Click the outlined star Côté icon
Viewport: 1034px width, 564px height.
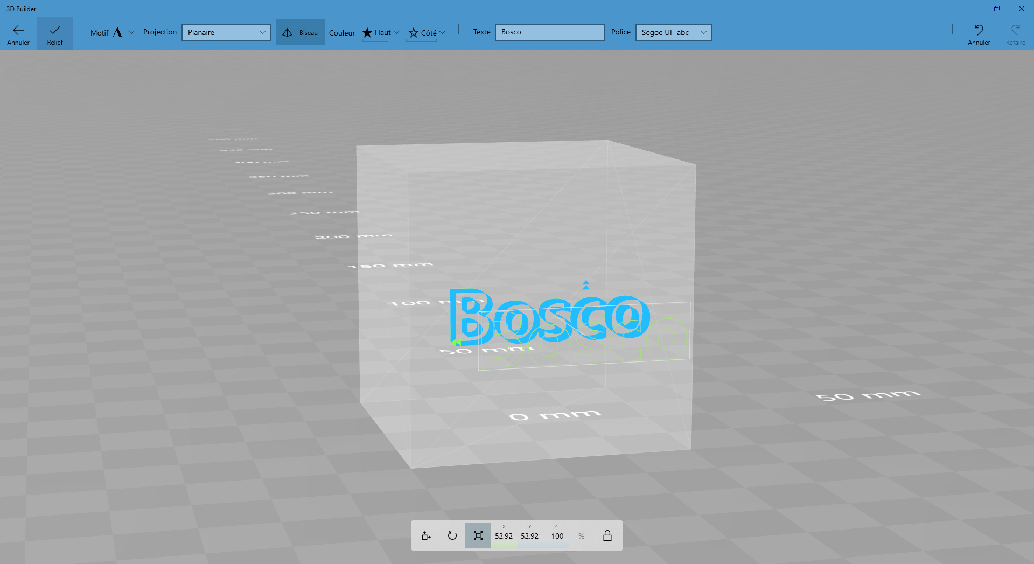[413, 33]
